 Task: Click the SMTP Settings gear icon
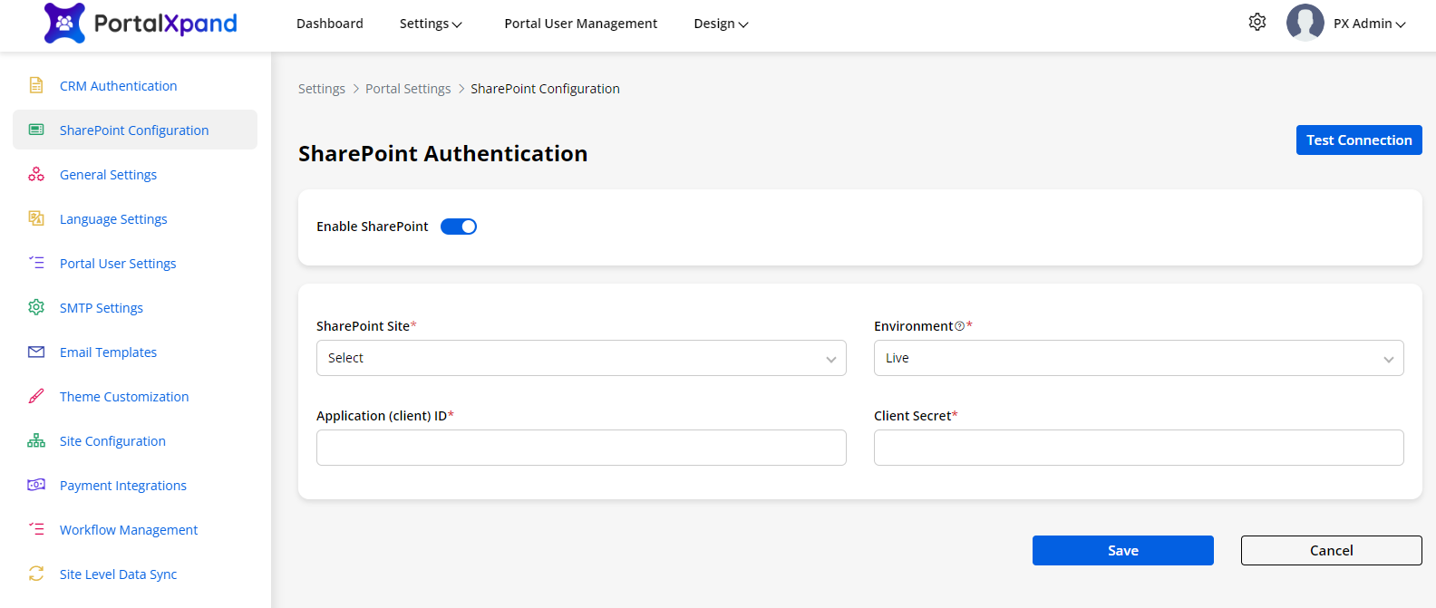pyautogui.click(x=36, y=307)
